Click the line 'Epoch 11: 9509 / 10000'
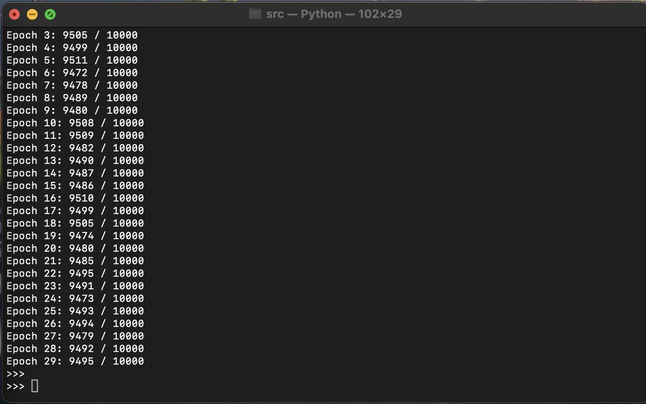The height and width of the screenshot is (404, 646). tap(75, 136)
